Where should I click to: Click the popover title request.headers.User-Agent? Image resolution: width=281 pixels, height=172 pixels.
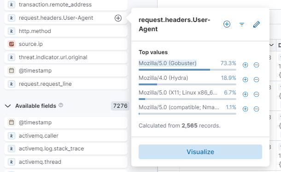pyautogui.click(x=175, y=24)
